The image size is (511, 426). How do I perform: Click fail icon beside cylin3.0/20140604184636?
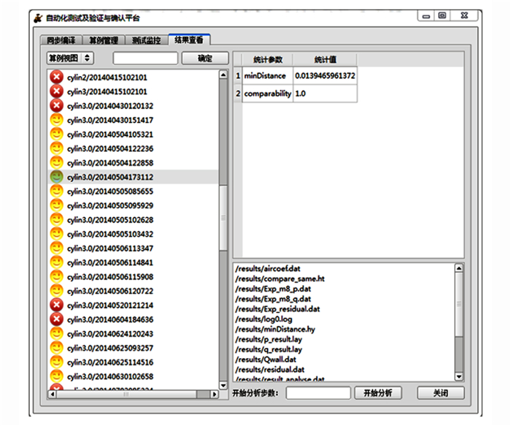[x=56, y=319]
